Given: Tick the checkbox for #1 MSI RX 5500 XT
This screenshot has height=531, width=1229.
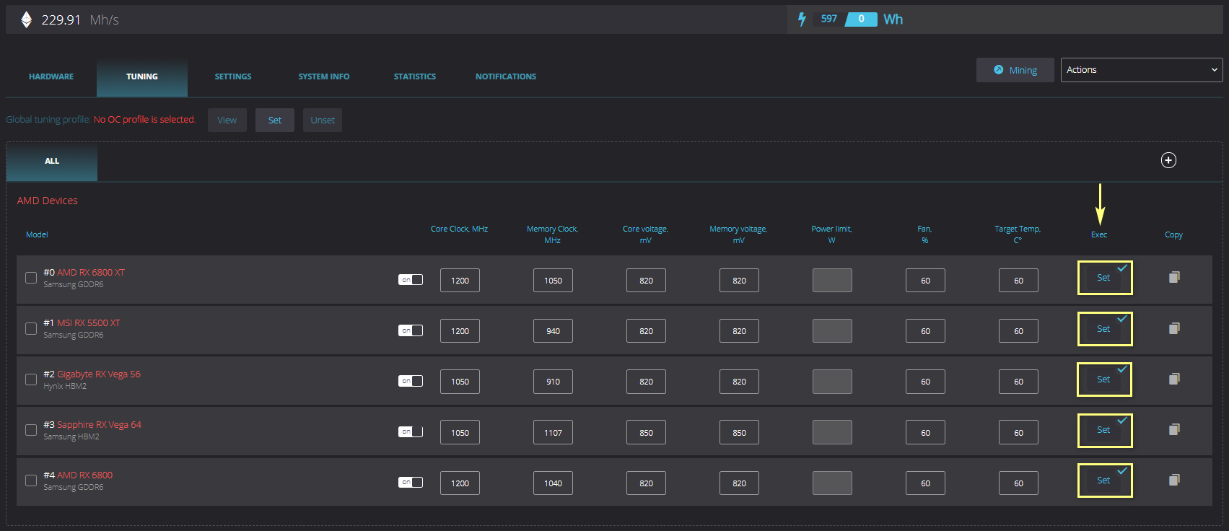Looking at the screenshot, I should click(31, 328).
